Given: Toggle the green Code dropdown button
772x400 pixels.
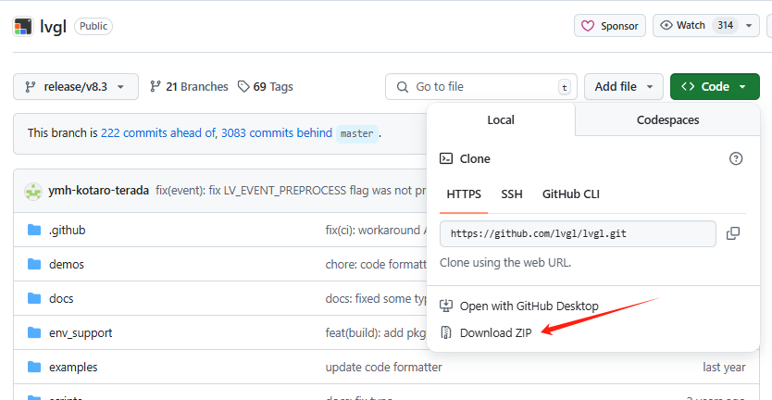Looking at the screenshot, I should pyautogui.click(x=715, y=87).
